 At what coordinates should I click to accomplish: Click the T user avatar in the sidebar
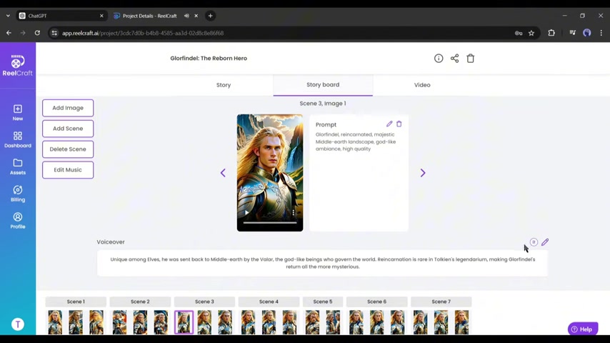[x=18, y=324]
